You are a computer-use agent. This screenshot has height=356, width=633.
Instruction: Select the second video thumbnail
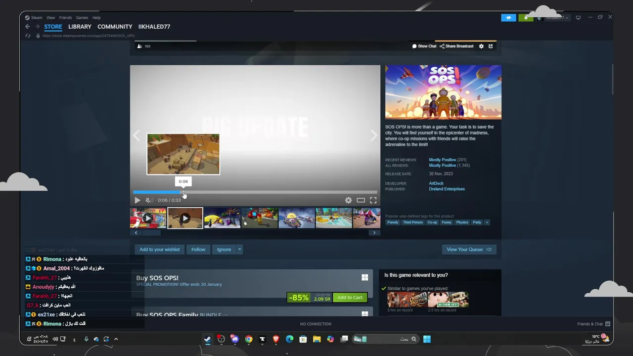coord(185,218)
